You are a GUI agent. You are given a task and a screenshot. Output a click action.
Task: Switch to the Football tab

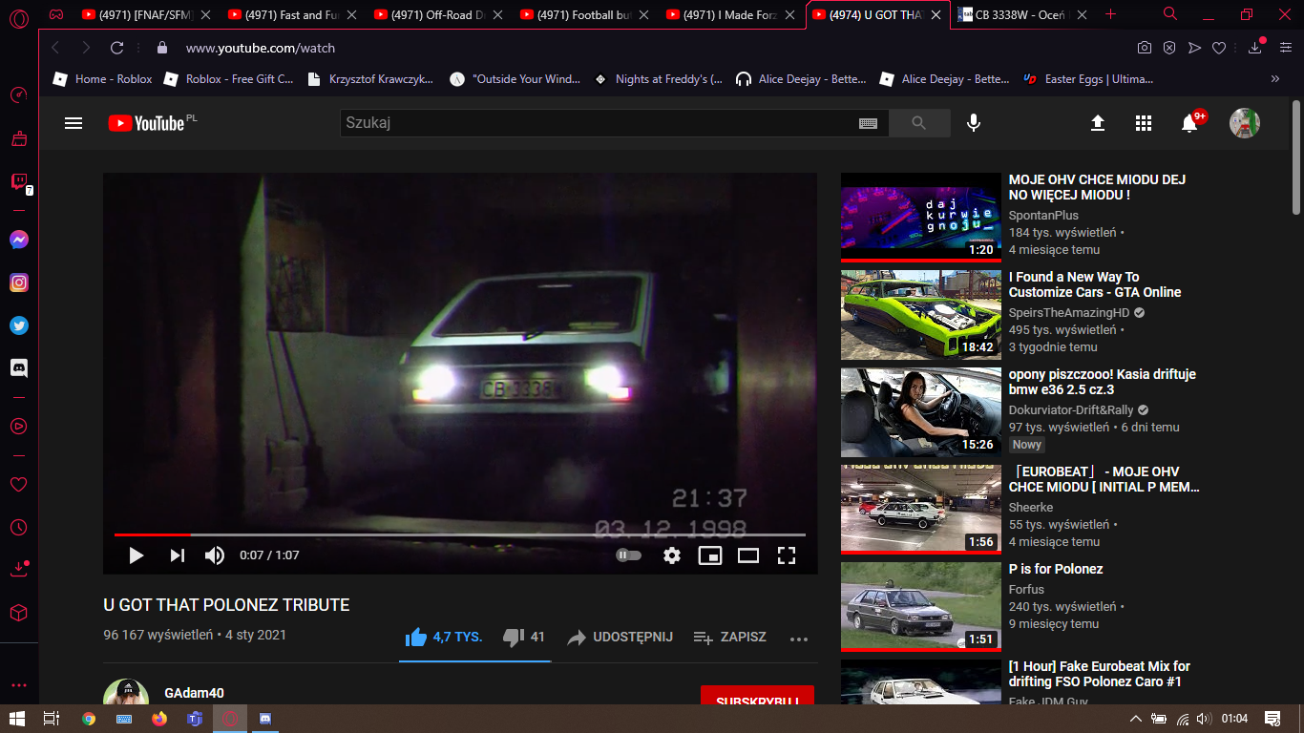point(582,14)
